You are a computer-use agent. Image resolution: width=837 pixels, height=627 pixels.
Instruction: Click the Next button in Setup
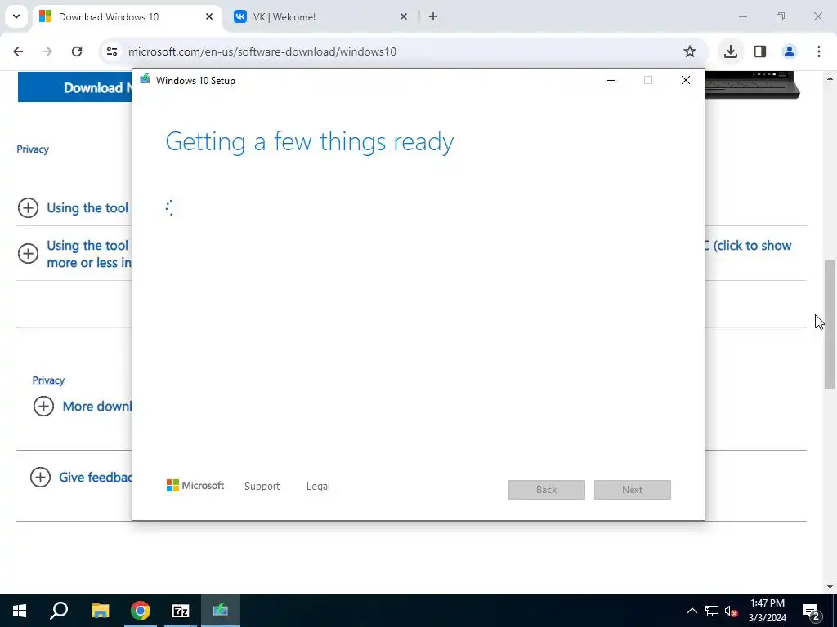click(x=632, y=490)
